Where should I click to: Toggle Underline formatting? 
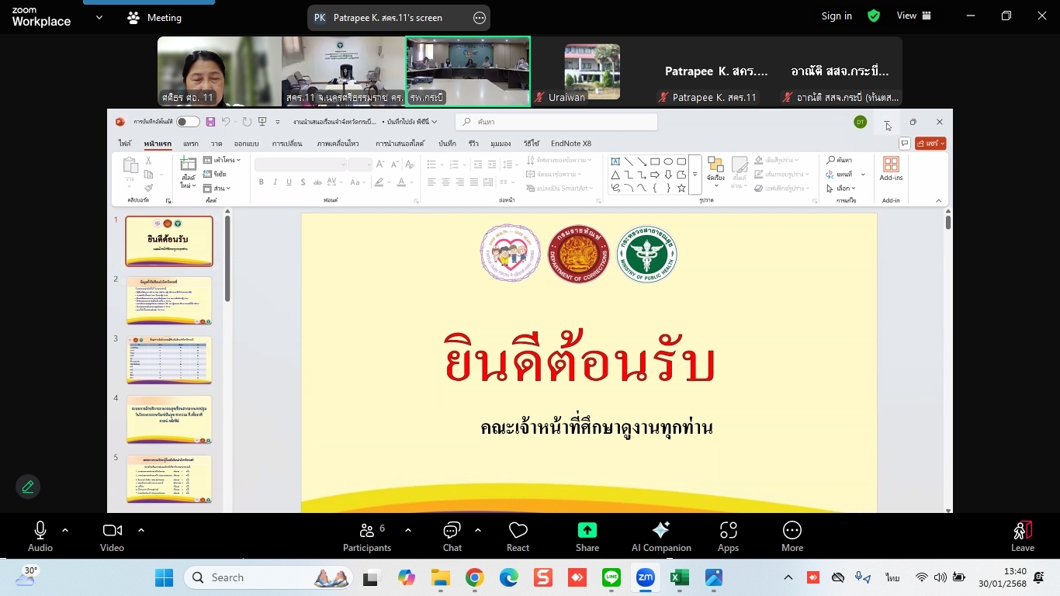[x=289, y=182]
